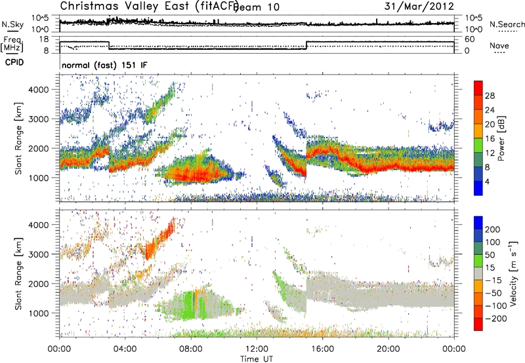Click the 'CPID' row label
Image resolution: width=525 pixels, height=363 pixels.
click(14, 62)
